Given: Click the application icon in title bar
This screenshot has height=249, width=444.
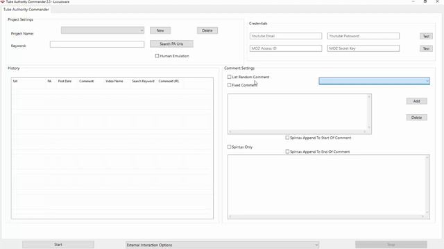Looking at the screenshot, I should (2, 1).
